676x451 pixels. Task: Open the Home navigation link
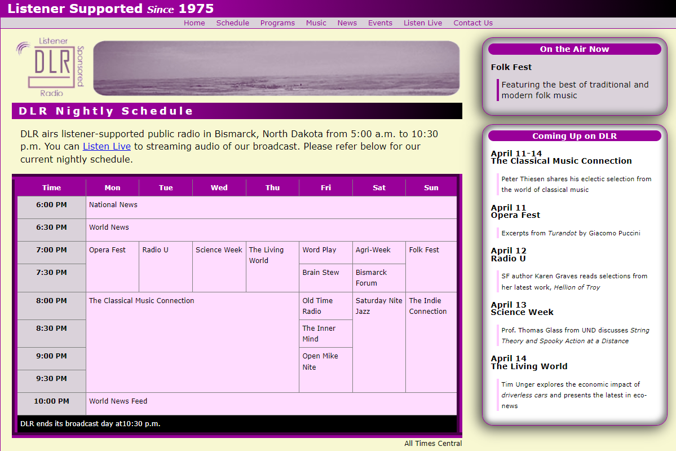point(194,23)
